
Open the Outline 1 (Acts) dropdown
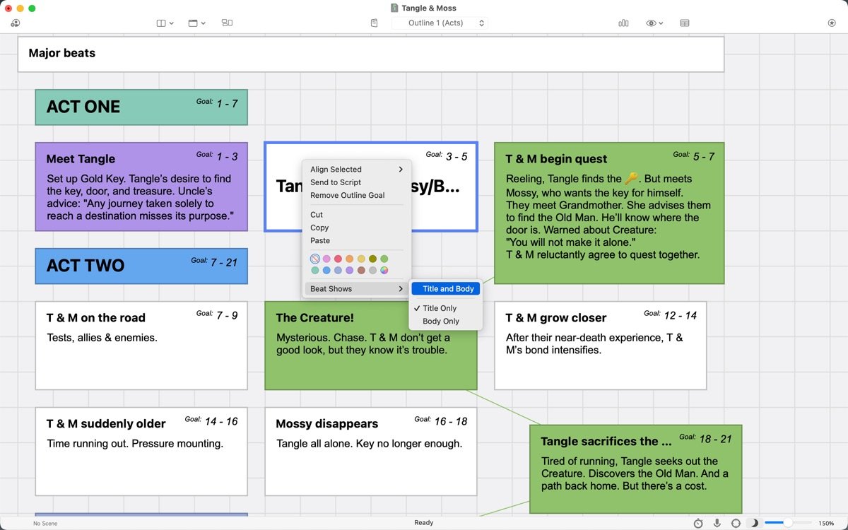440,23
